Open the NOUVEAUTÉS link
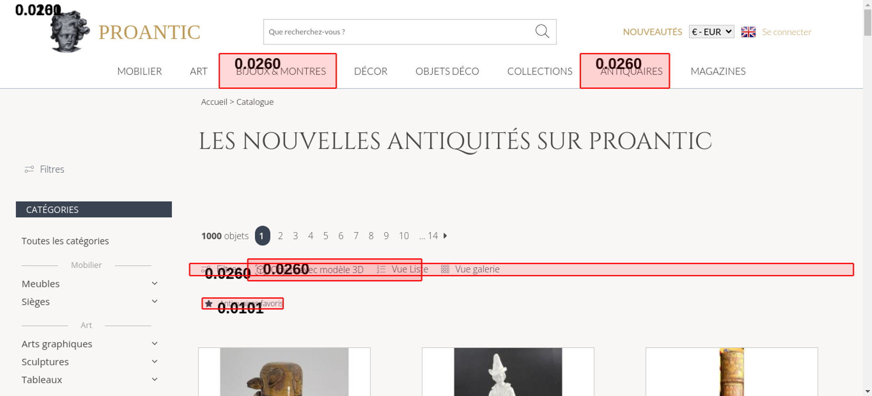 (x=652, y=32)
